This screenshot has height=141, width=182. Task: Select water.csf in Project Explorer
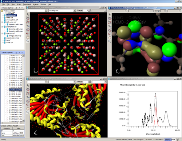[x=9, y=42]
